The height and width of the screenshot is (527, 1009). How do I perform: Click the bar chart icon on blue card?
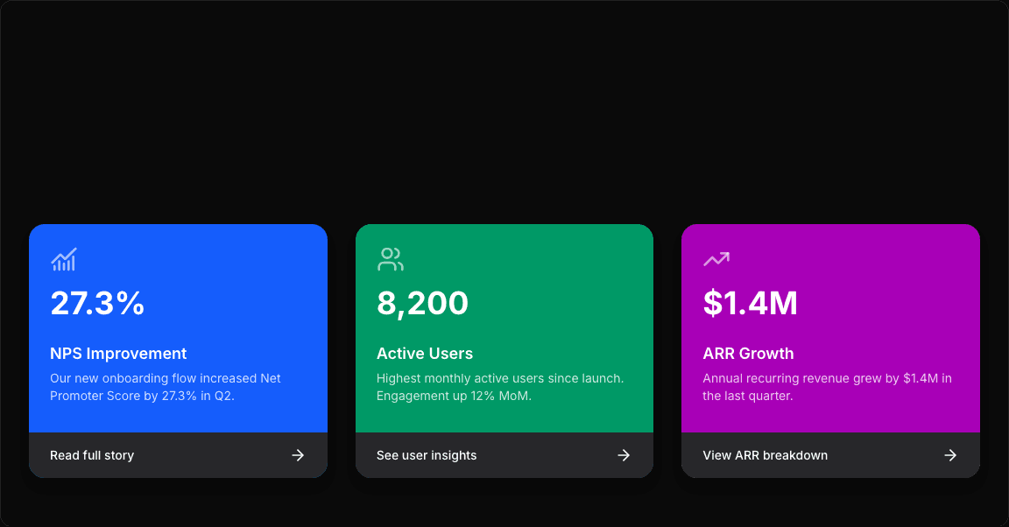coord(64,259)
